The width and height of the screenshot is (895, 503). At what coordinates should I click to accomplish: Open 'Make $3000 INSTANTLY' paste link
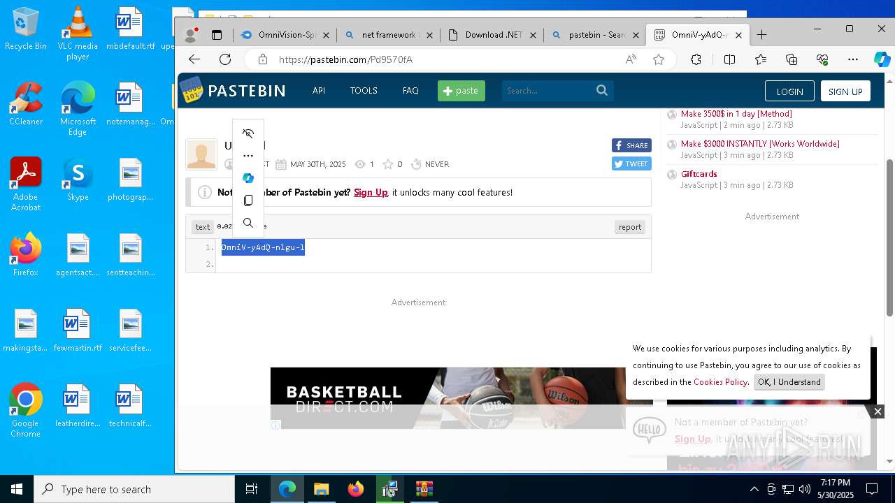760,144
